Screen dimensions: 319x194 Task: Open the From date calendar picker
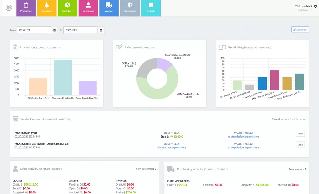54,30
